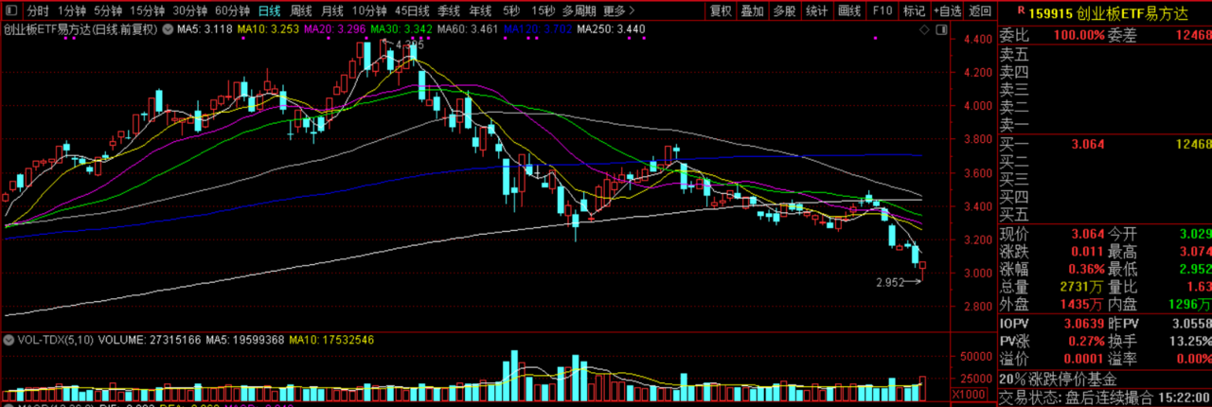This screenshot has width=1212, height=407.
Task: Select the 10分钟 period tab
Action: pos(369,11)
